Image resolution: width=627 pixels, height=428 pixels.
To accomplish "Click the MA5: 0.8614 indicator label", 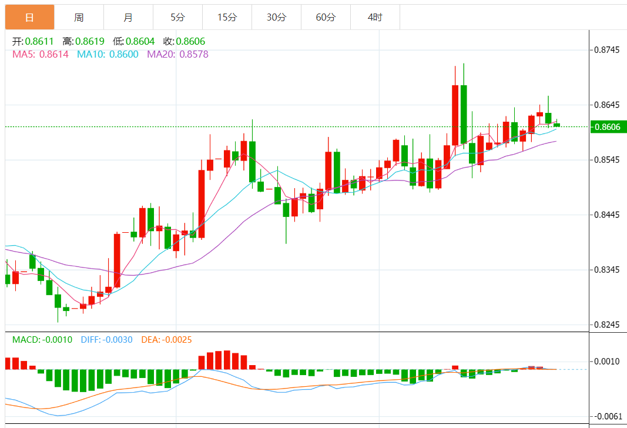I will click(x=41, y=55).
